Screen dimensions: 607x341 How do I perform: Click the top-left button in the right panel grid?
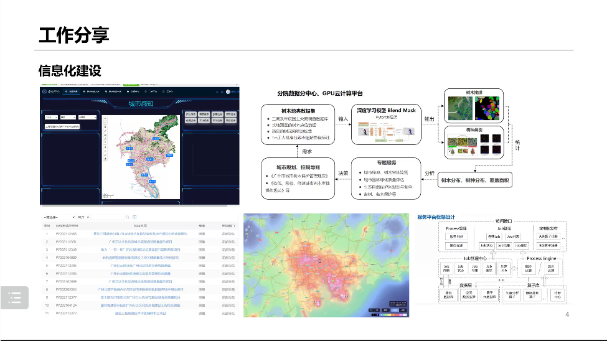click(191, 114)
